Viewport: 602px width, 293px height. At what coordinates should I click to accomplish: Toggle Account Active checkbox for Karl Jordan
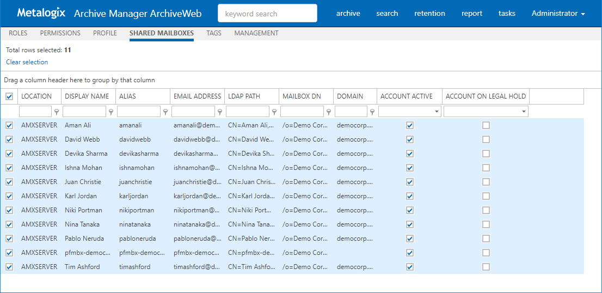point(410,196)
